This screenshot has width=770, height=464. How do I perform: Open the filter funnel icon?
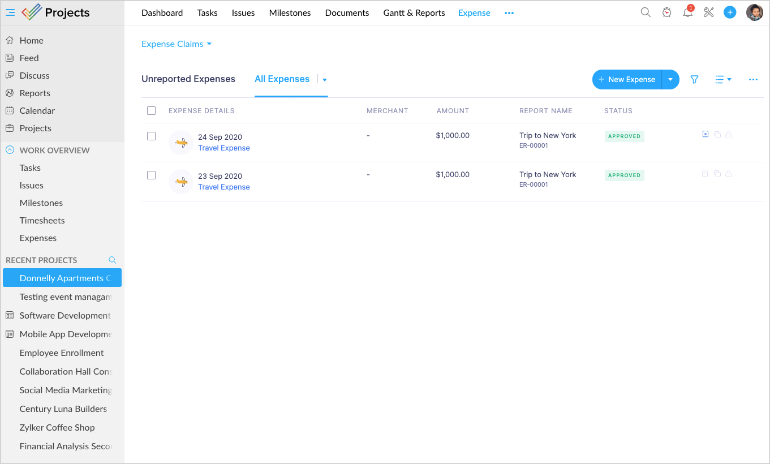pyautogui.click(x=694, y=80)
